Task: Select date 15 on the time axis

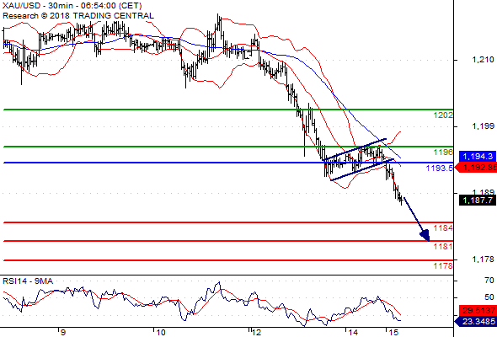Action: click(393, 332)
